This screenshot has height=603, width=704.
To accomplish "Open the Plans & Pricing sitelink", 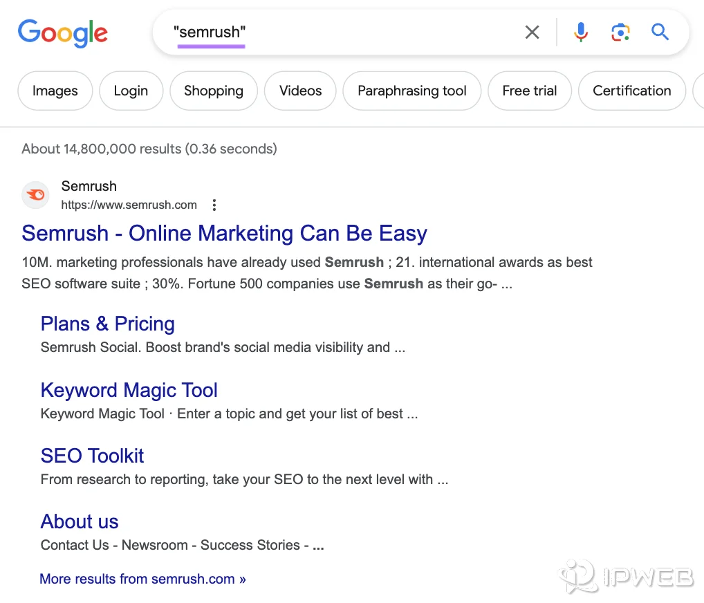I will pyautogui.click(x=108, y=324).
